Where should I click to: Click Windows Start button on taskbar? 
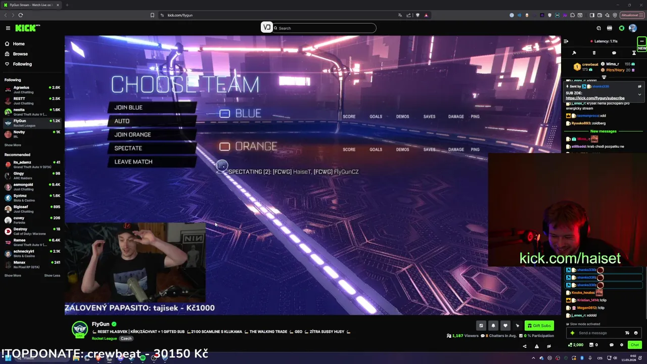coord(8,358)
